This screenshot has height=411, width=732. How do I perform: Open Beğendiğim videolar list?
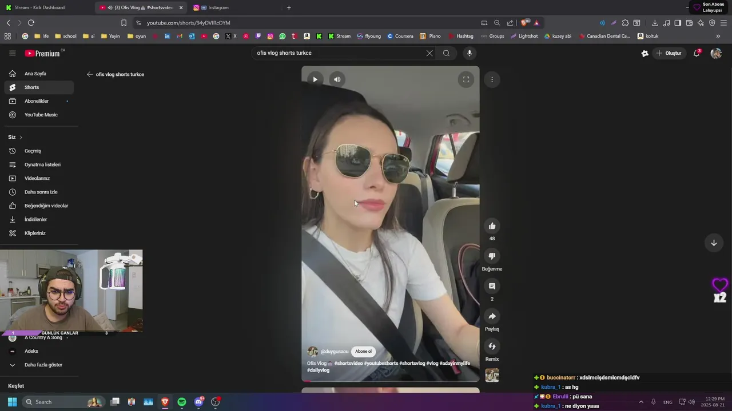(x=39, y=205)
